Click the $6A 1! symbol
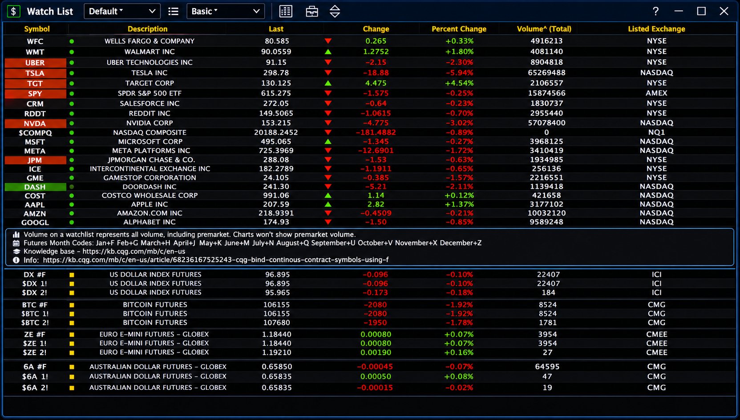 coord(35,376)
